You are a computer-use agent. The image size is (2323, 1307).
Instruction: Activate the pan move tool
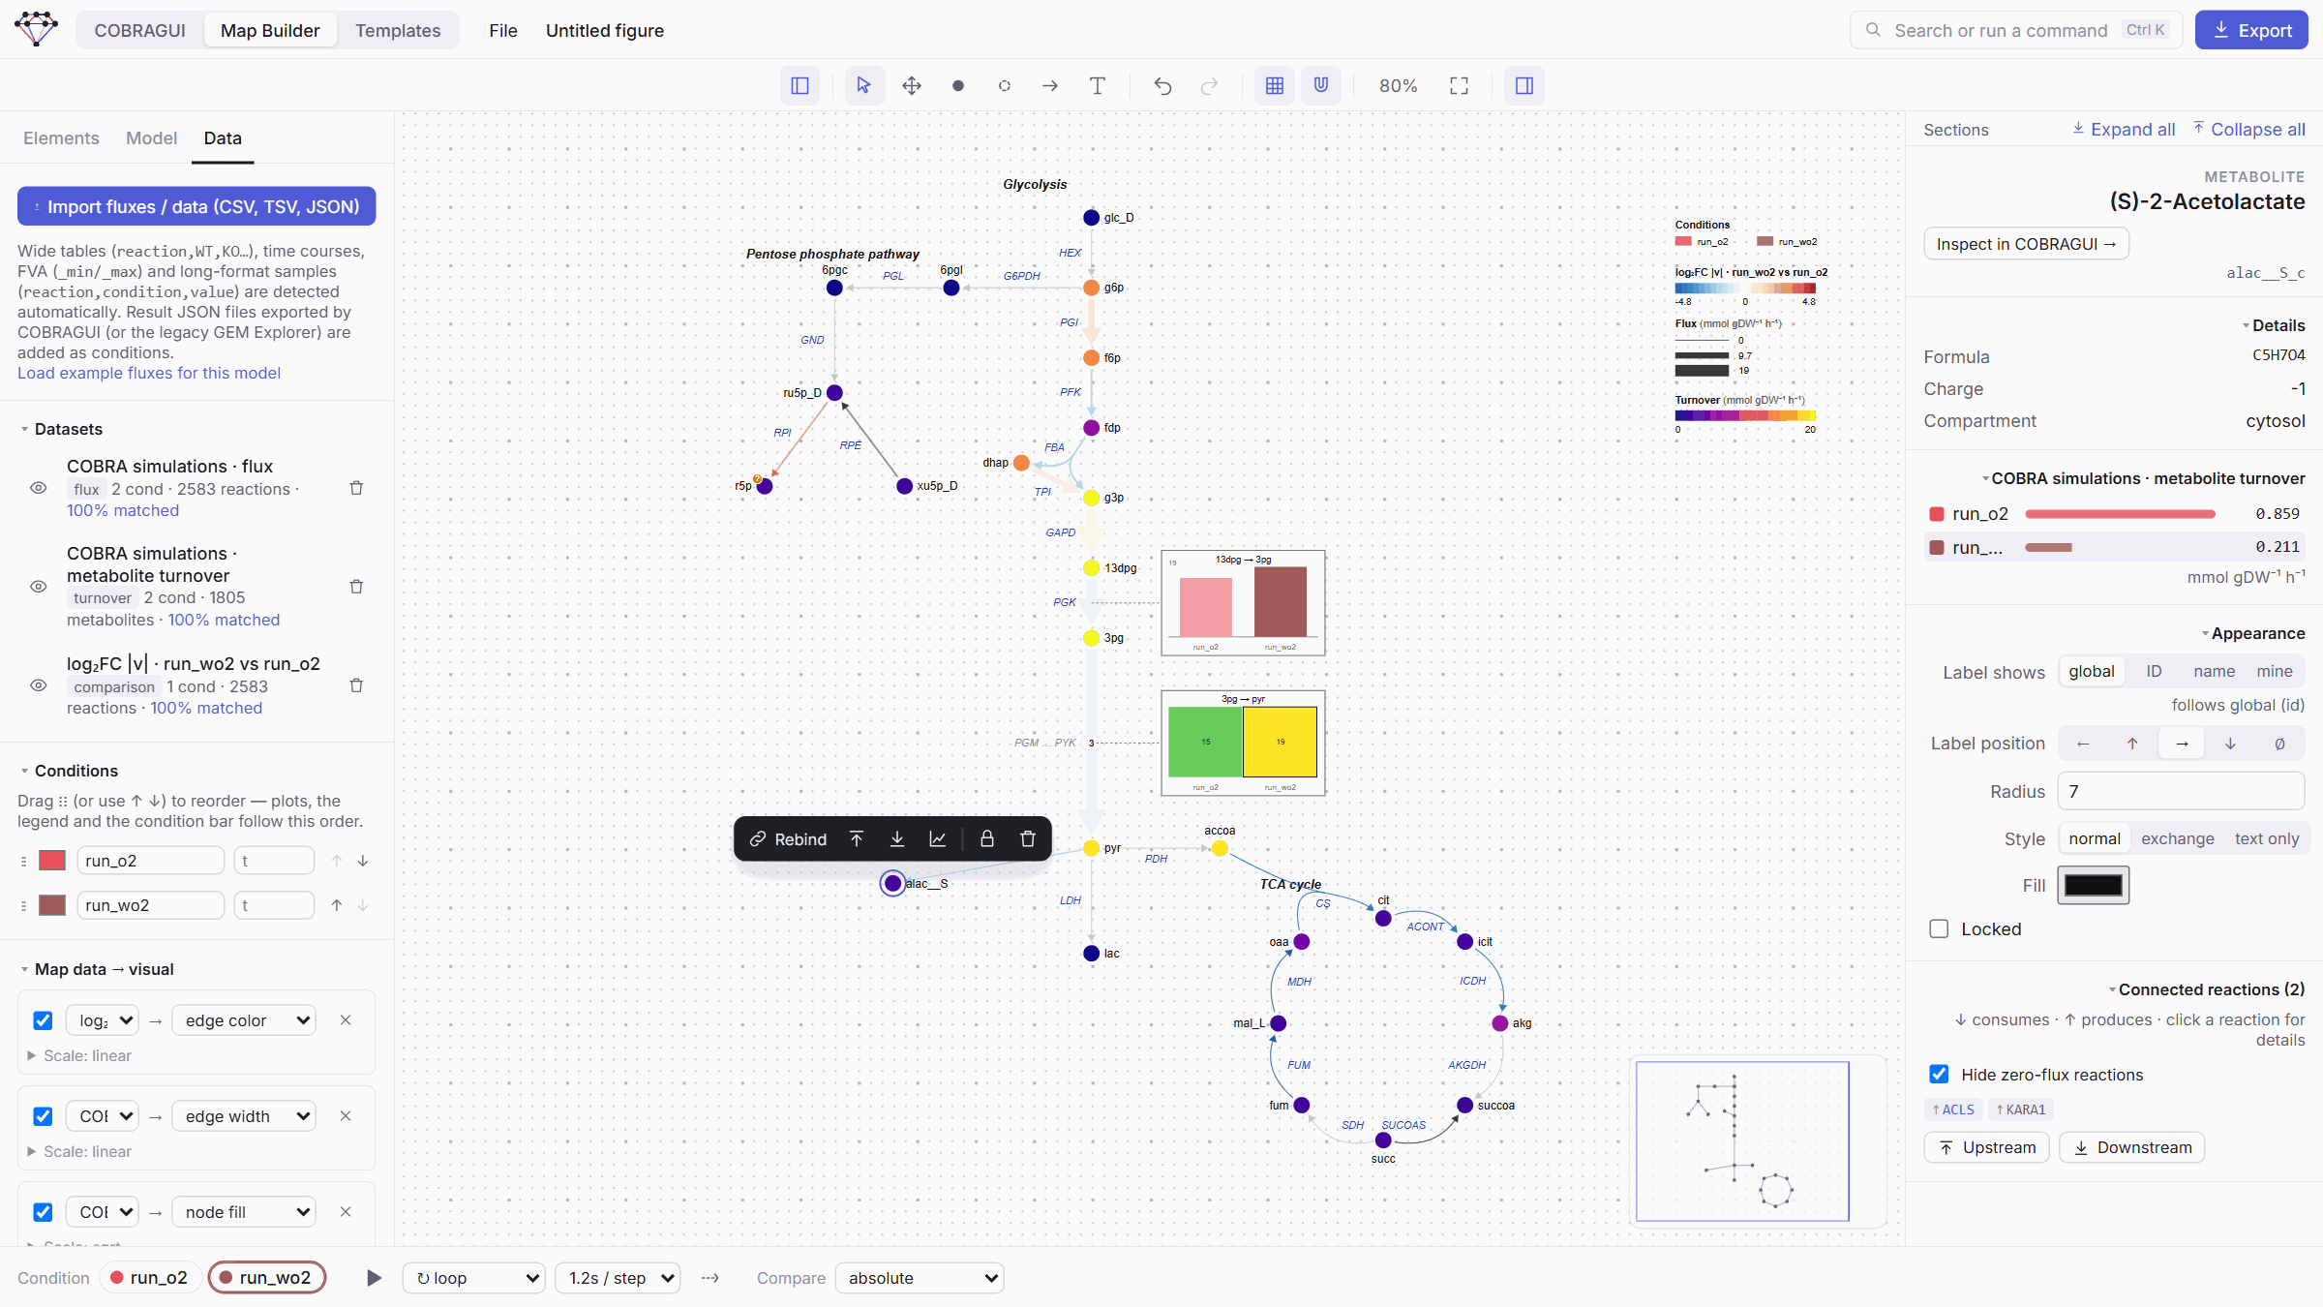point(911,86)
